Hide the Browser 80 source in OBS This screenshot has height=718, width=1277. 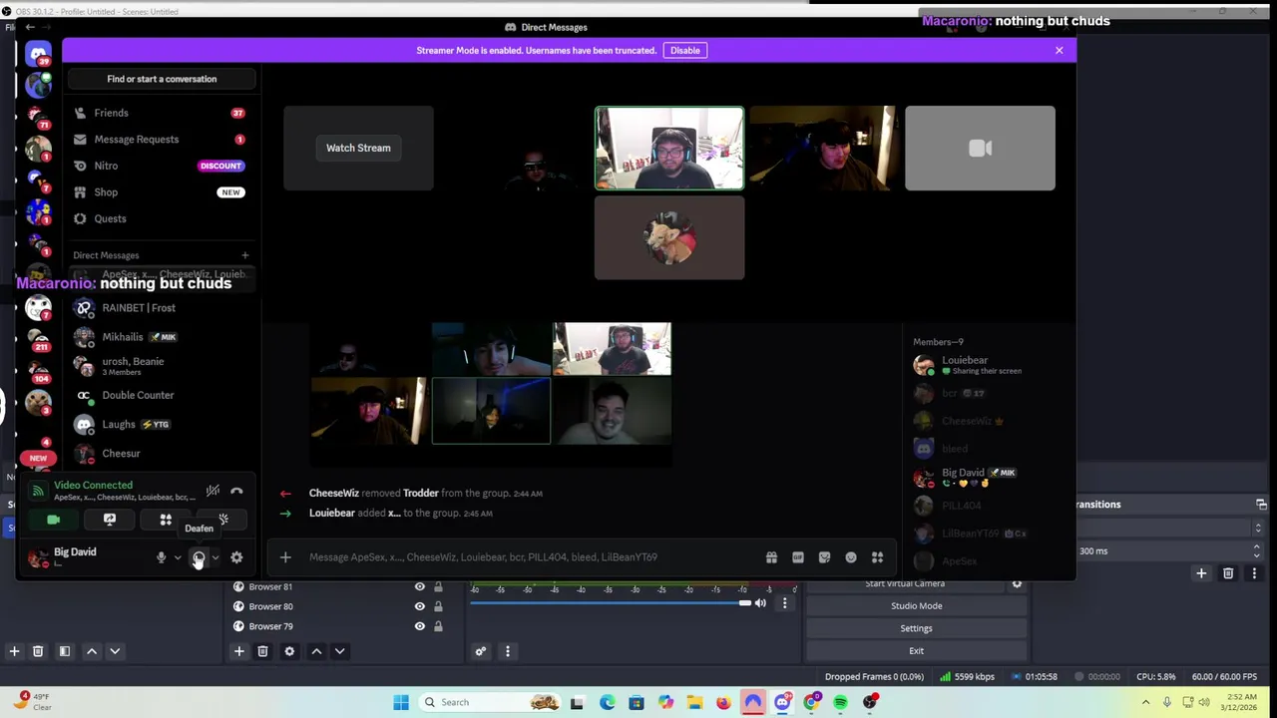click(419, 606)
